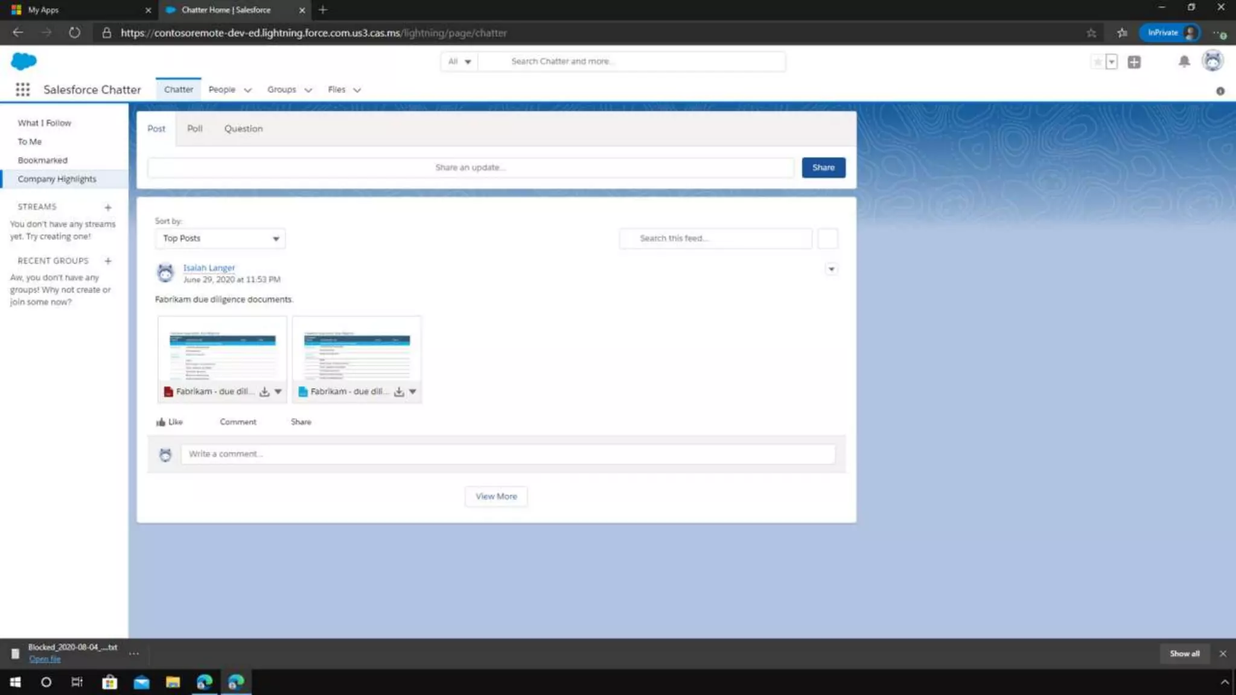
Task: Add a new recent group plus icon
Action: (108, 261)
